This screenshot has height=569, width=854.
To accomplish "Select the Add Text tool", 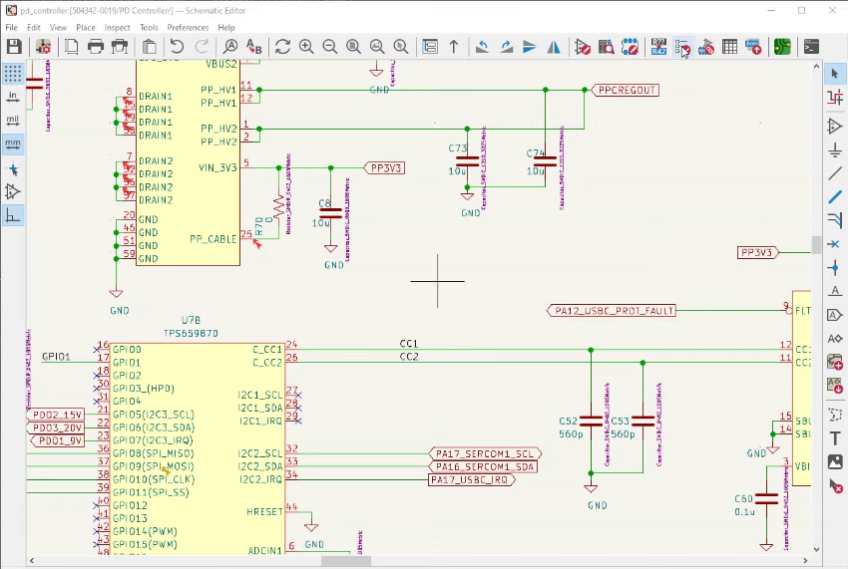I will click(x=835, y=438).
